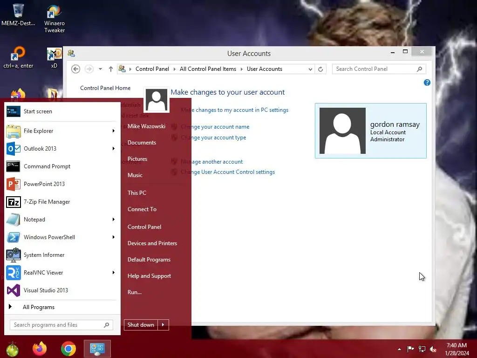Open Change User Account Control settings
477x358 pixels.
pyautogui.click(x=228, y=172)
